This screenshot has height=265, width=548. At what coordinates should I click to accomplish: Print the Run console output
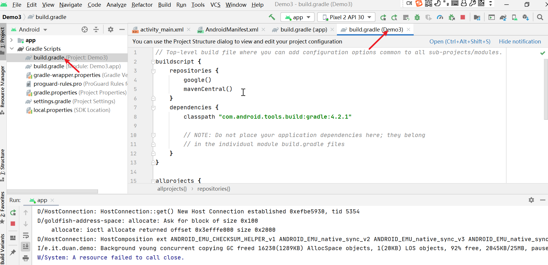click(26, 258)
